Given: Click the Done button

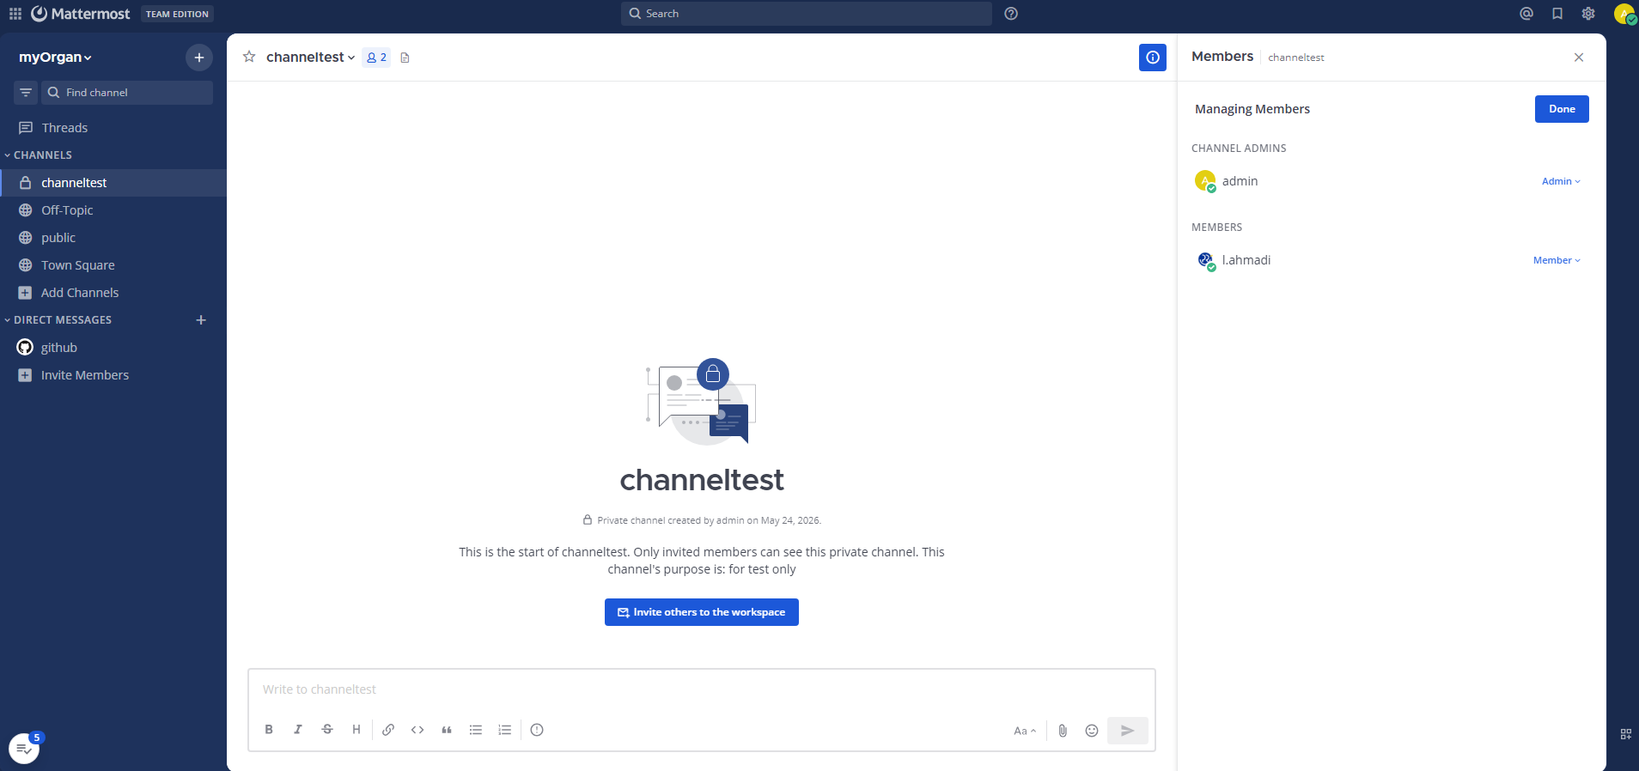Looking at the screenshot, I should 1562,109.
